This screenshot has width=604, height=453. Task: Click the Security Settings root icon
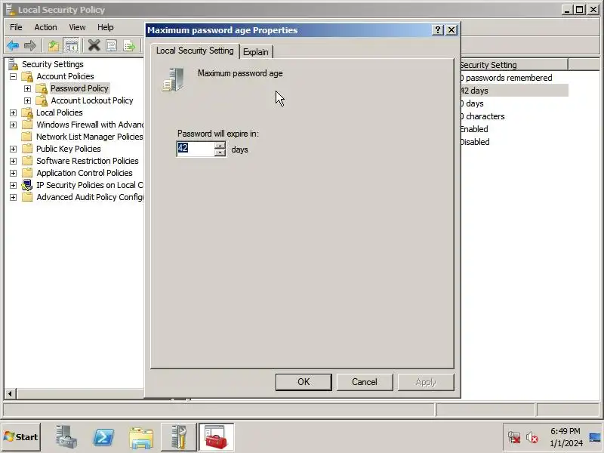13,64
